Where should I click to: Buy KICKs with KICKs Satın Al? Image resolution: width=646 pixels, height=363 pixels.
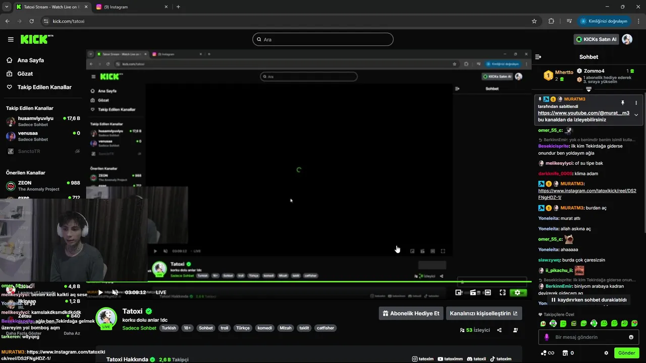point(597,39)
